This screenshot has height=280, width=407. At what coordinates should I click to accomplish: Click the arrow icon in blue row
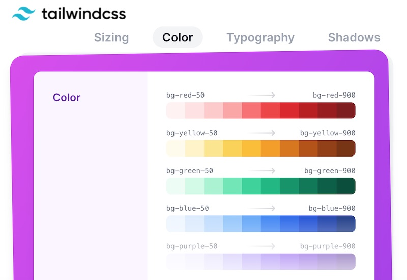point(262,208)
